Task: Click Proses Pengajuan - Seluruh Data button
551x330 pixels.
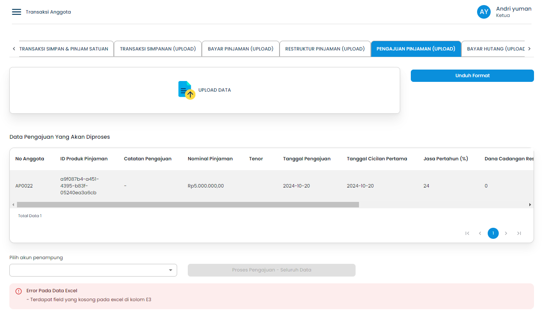Action: pyautogui.click(x=271, y=270)
